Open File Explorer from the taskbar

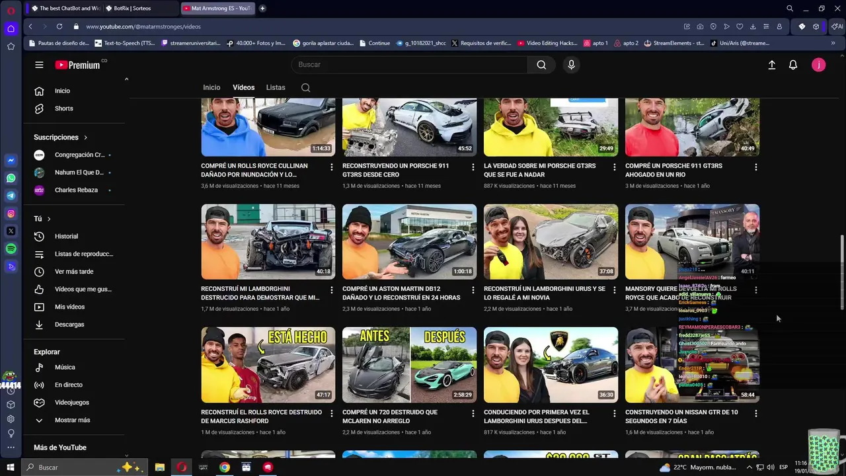[x=160, y=467]
